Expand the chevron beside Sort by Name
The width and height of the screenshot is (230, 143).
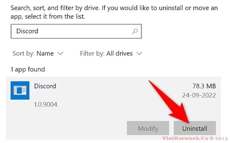(60, 53)
